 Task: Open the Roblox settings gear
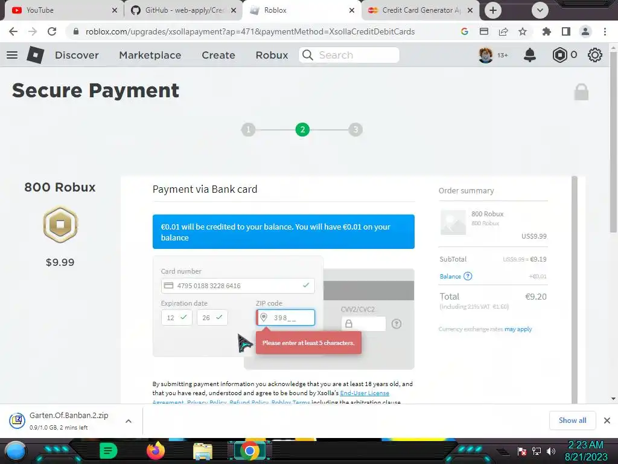[x=594, y=55]
